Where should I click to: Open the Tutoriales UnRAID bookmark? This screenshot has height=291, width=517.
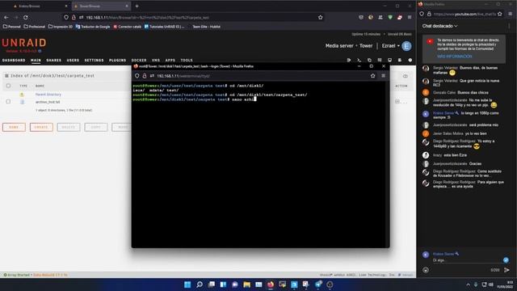point(164,27)
